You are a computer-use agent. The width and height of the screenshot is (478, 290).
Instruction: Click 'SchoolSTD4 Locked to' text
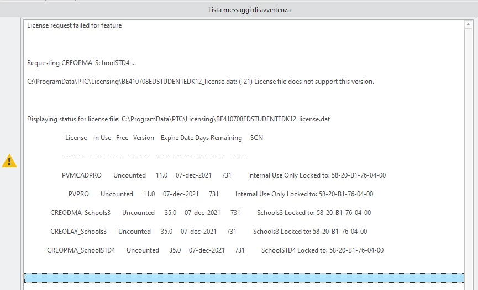(295, 250)
